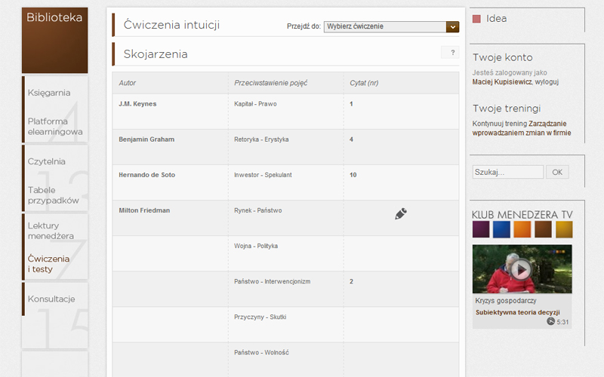Click the wyloguj logout link
Screen dimensions: 604x377
click(x=547, y=82)
